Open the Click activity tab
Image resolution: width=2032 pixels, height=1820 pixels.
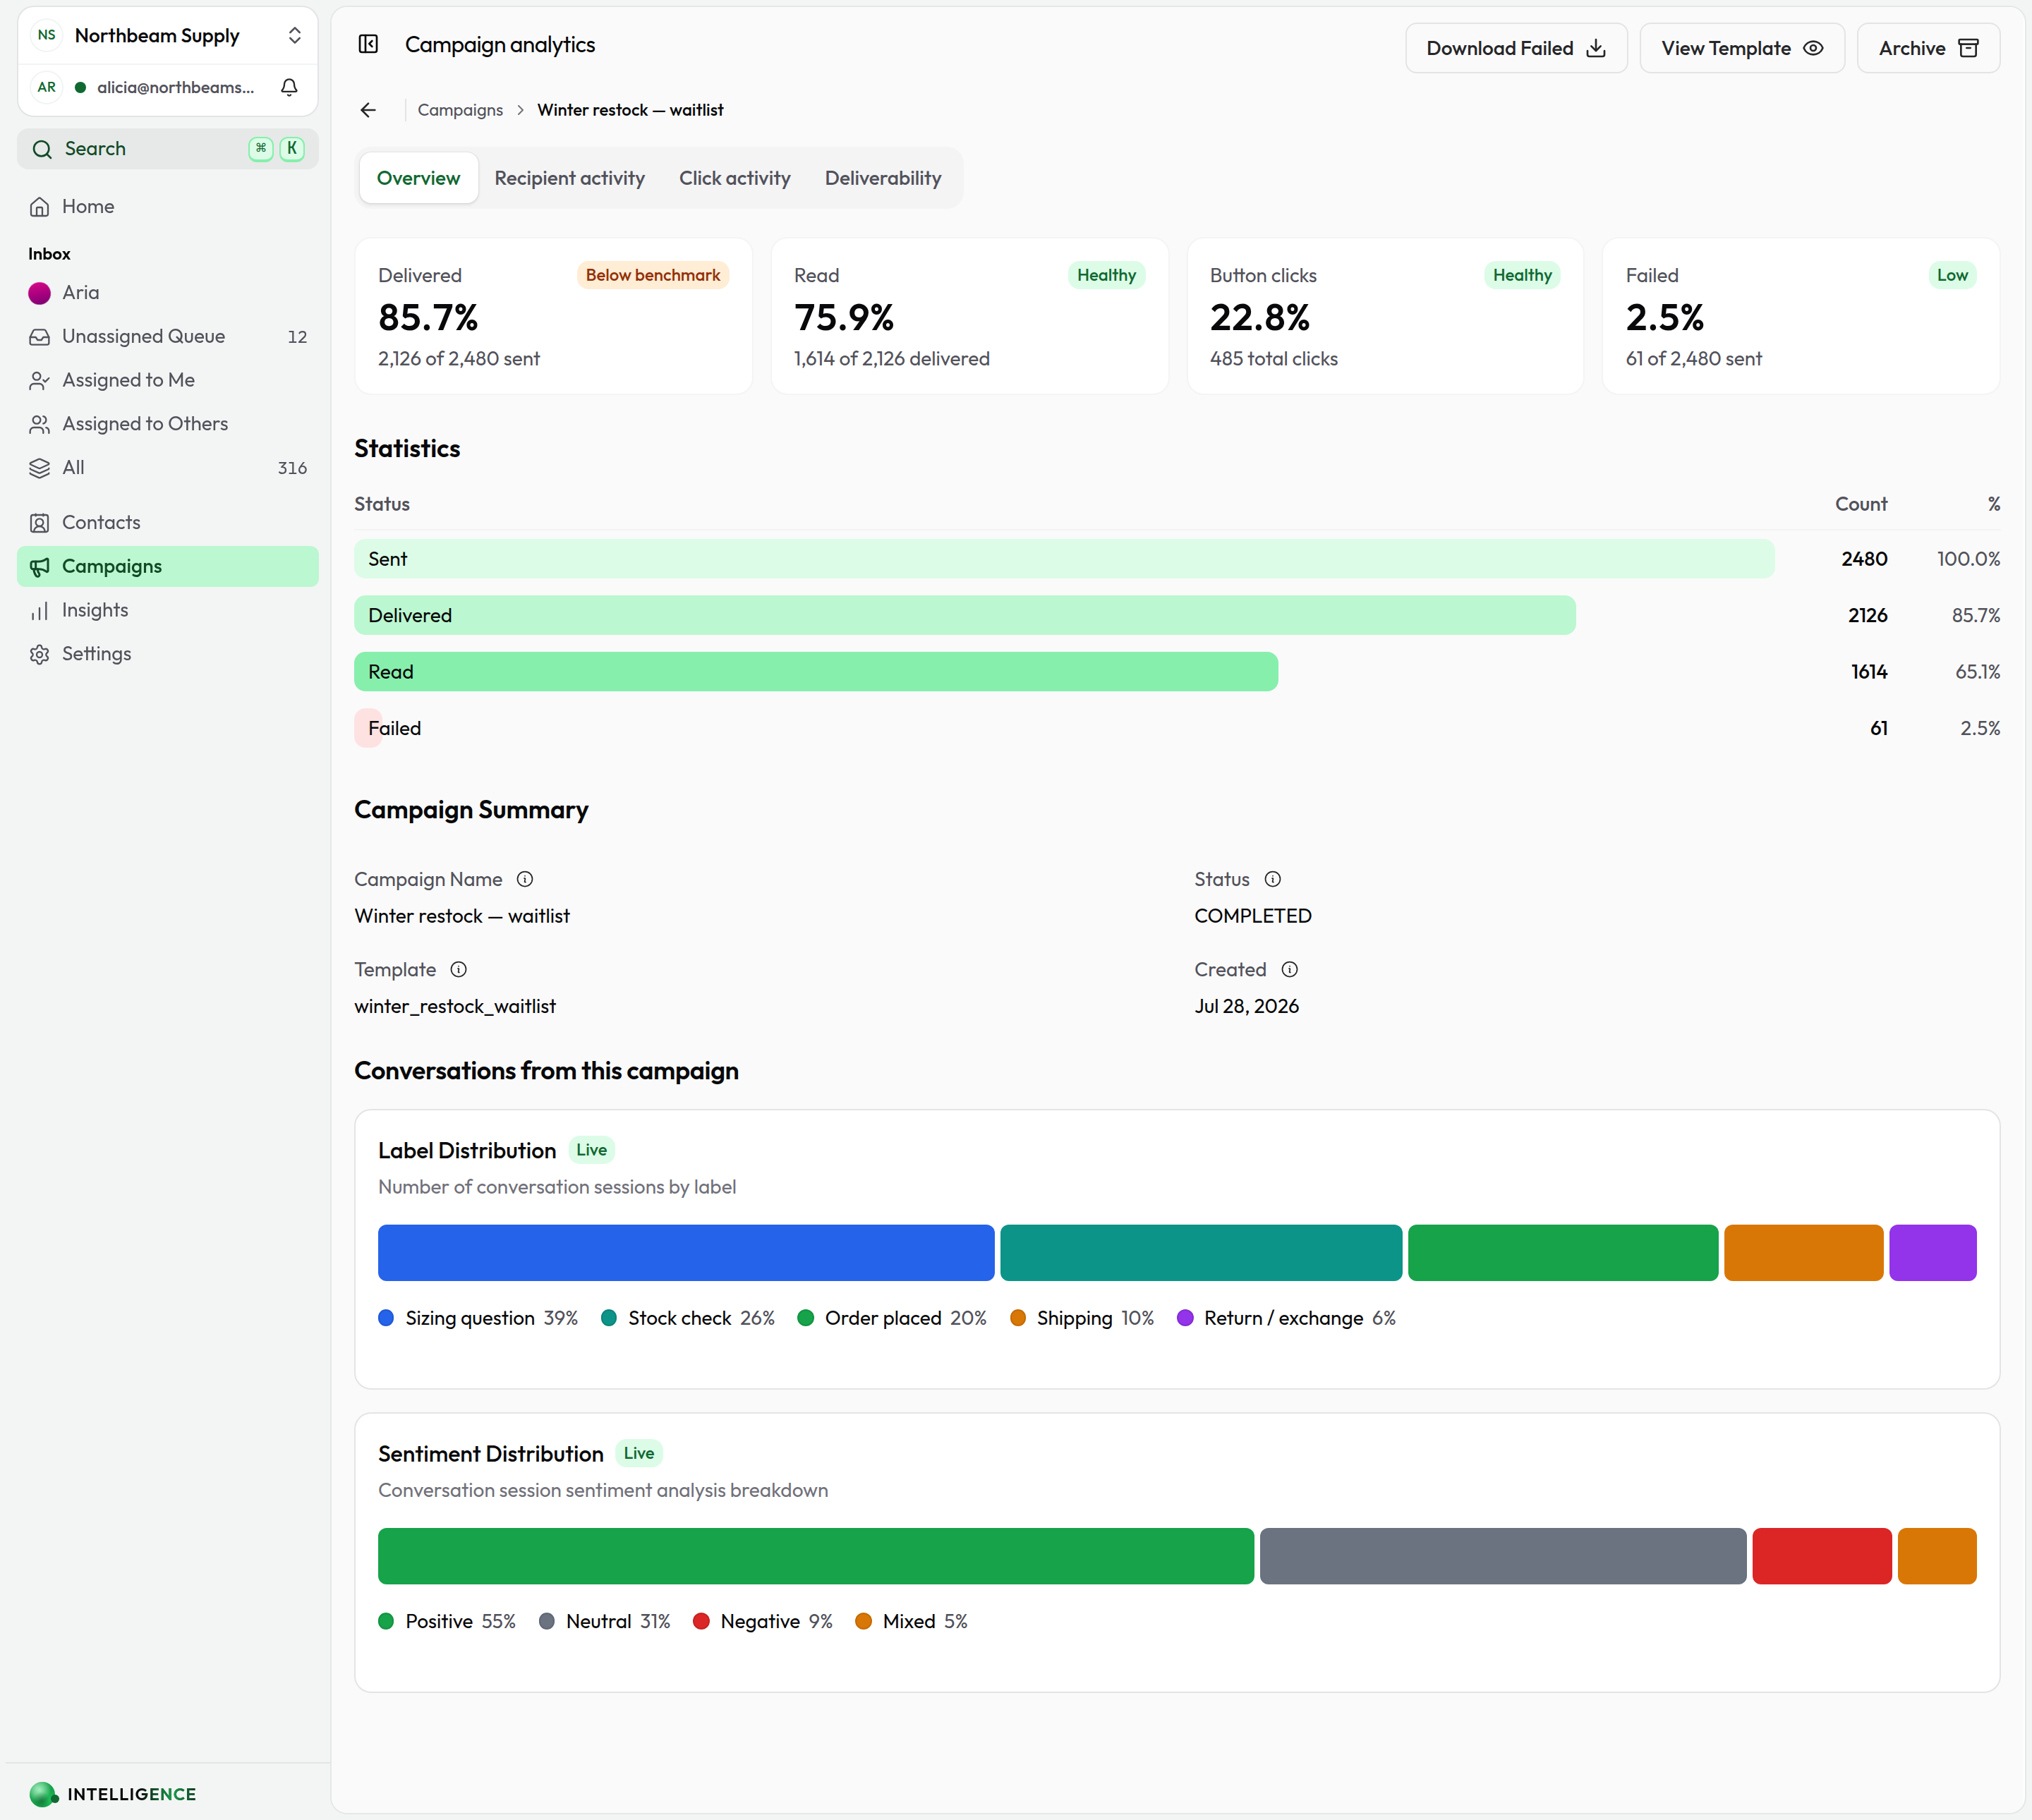click(x=735, y=178)
